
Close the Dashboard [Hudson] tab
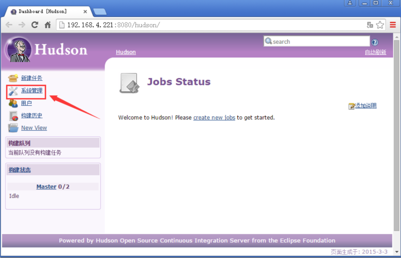pos(85,12)
